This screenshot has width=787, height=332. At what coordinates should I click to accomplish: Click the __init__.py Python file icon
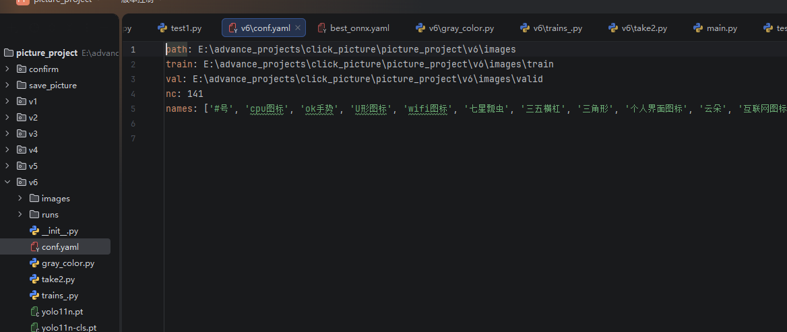[x=34, y=231]
